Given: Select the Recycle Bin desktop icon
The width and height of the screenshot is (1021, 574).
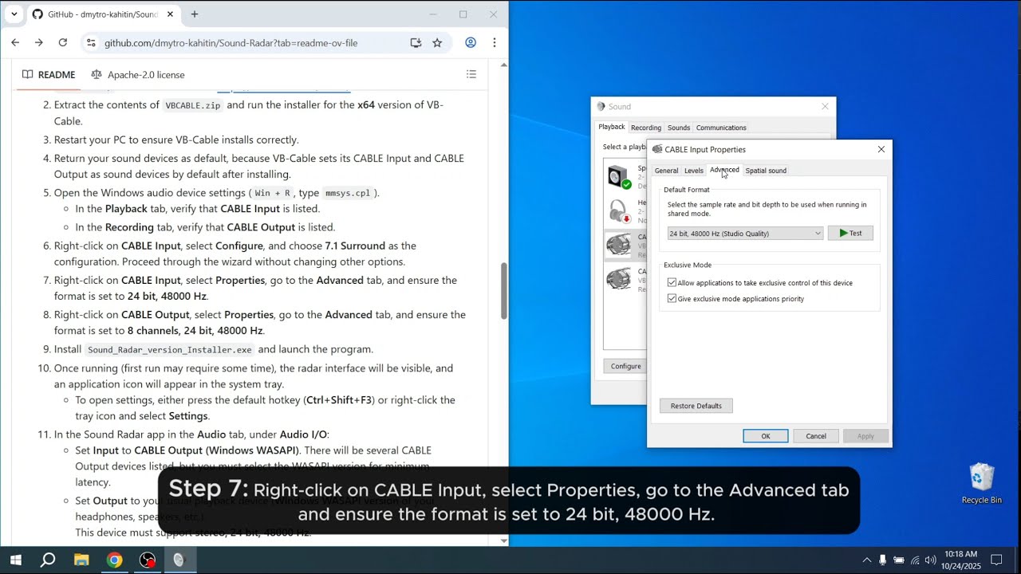Looking at the screenshot, I should (x=981, y=484).
